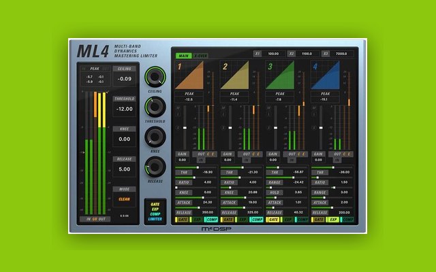Screen dimensions: 436x272
Task: Click the band 1 THR value -18.90
Action: click(208, 172)
